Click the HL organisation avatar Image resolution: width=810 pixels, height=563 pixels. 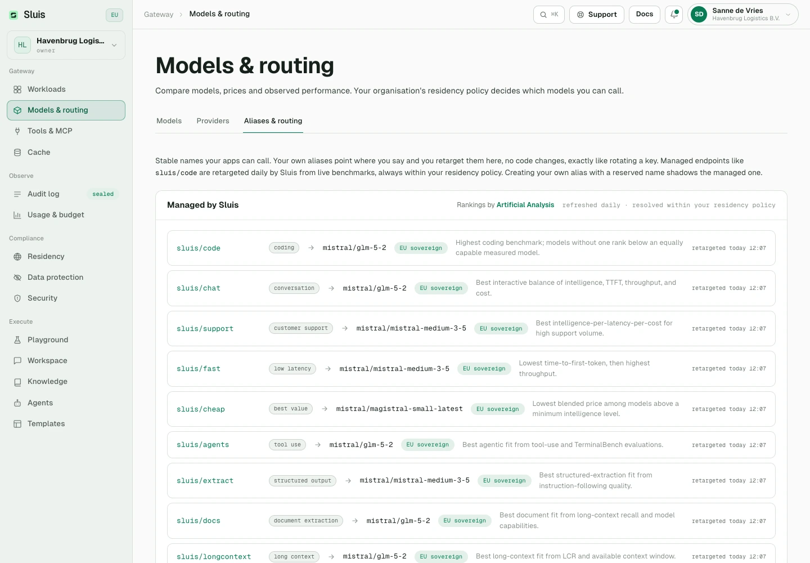click(x=22, y=45)
